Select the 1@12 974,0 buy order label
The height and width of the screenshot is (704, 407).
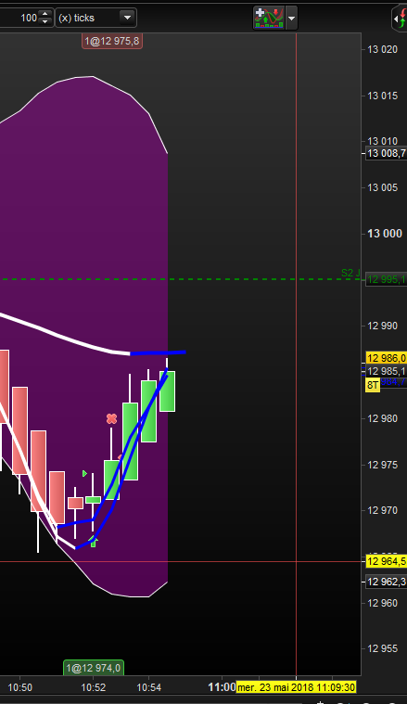(94, 668)
